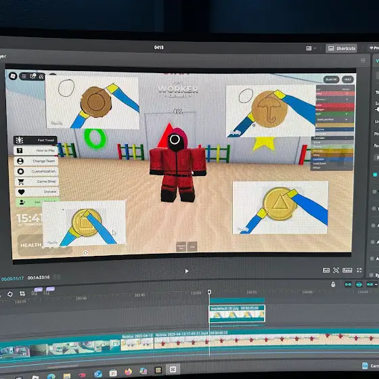
Task: Click the Change Team button in game
Action: [x=36, y=161]
